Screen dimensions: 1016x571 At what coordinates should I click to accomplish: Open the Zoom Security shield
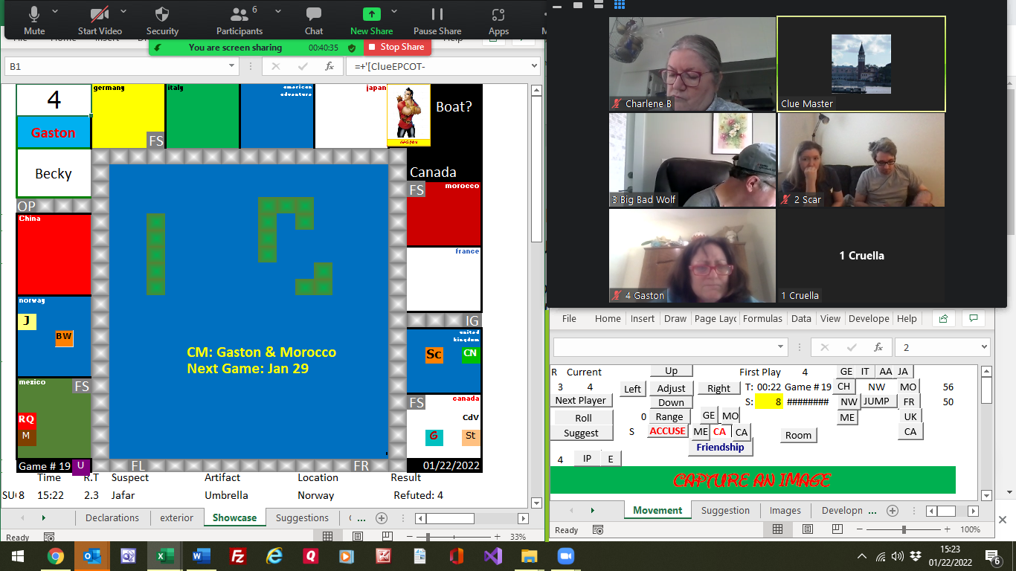162,20
